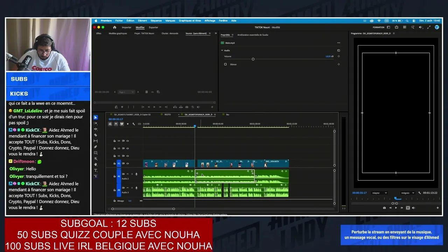Open the three-dots menu for Main.mp3
The image size is (448, 252).
tap(338, 43)
